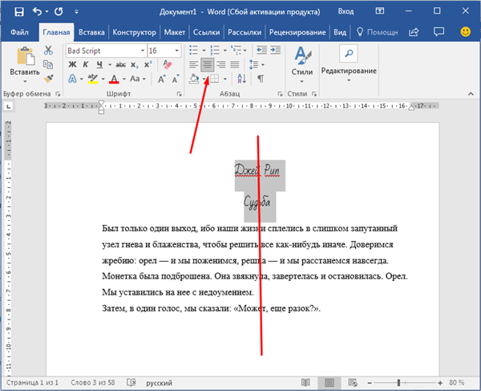Viewport: 481px width, 391px height.
Task: Toggle strikethrough abc formatting
Action: [120, 65]
